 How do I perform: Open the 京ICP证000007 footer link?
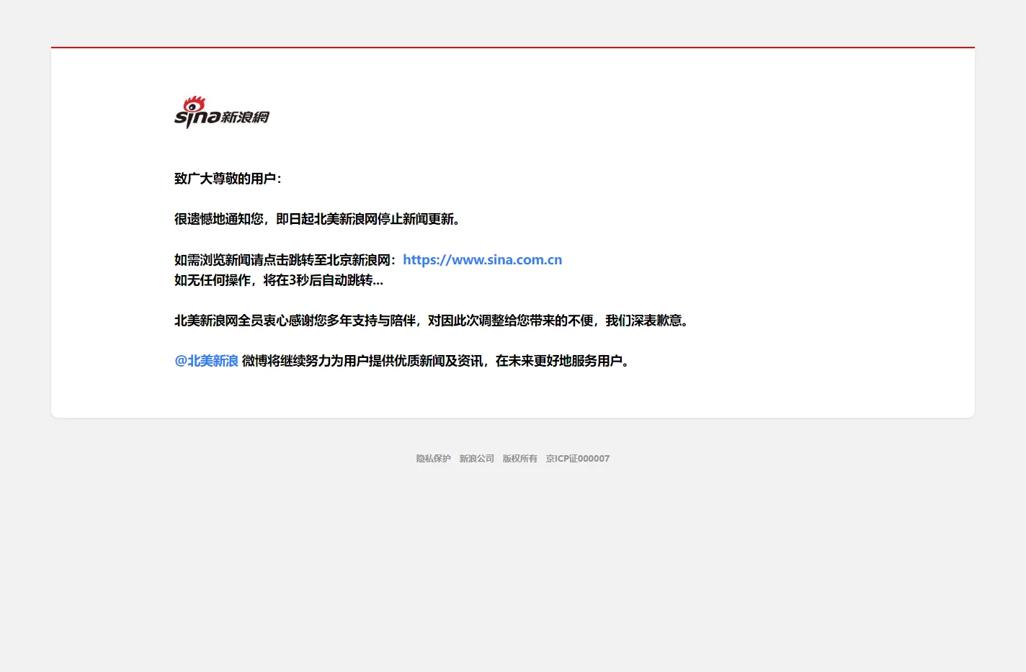578,459
